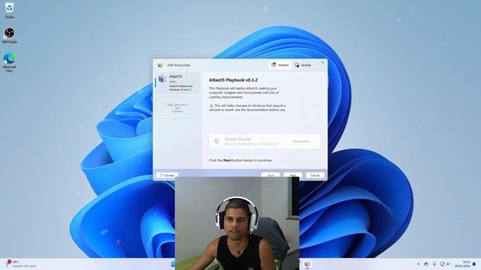481x270 pixels.
Task: Cancel the AME Wizard setup
Action: [x=315, y=175]
